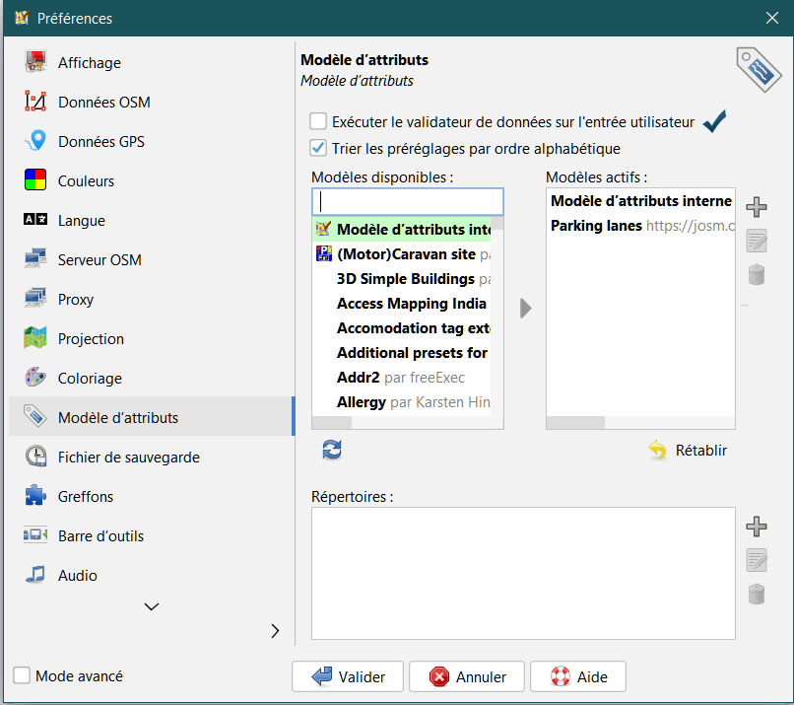The width and height of the screenshot is (794, 705).
Task: Expand sidebar list with down chevron
Action: click(x=152, y=607)
